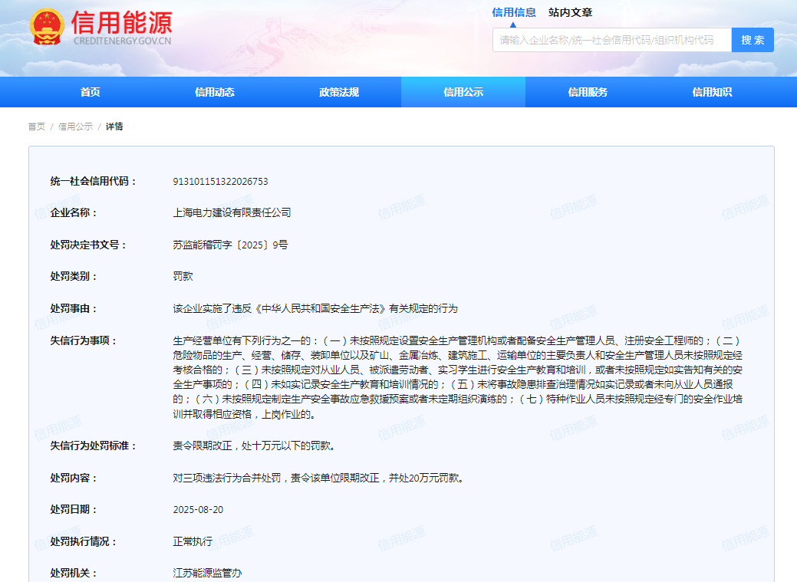Click the text 责令限期改正，处十万元以下的罚款
This screenshot has height=582, width=797.
253,446
